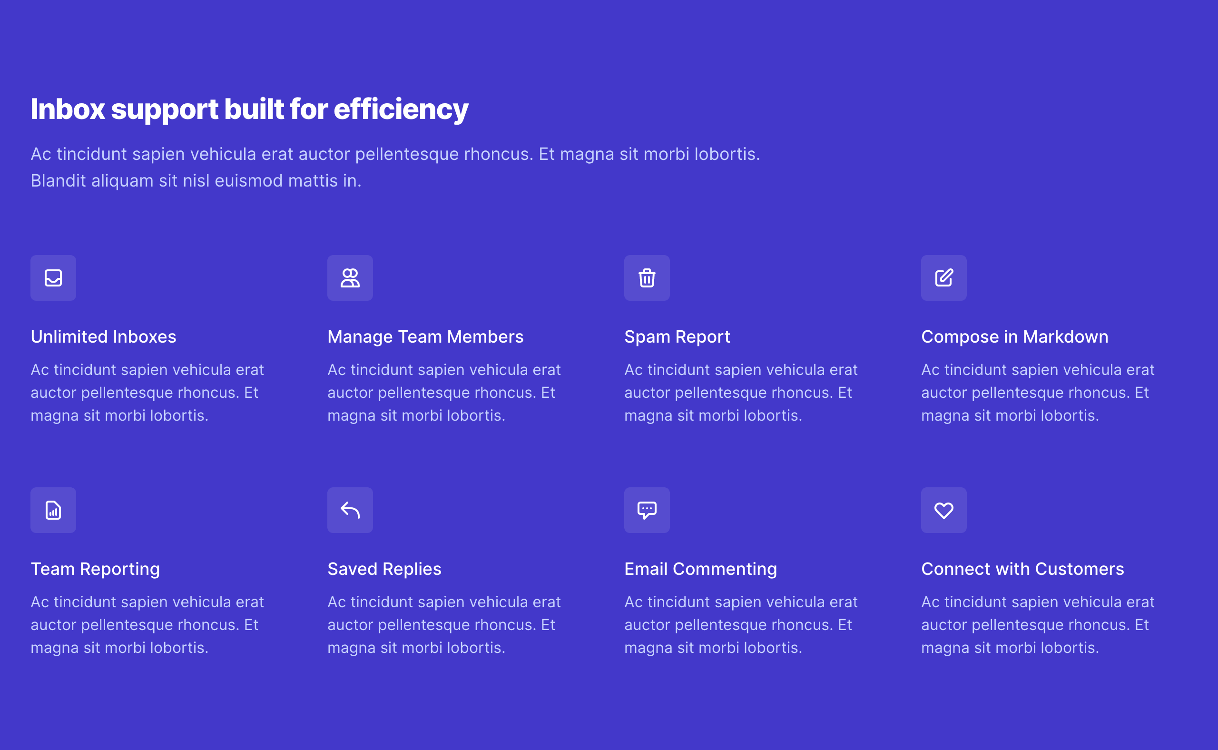Click the intro paragraph below the main heading

point(395,167)
